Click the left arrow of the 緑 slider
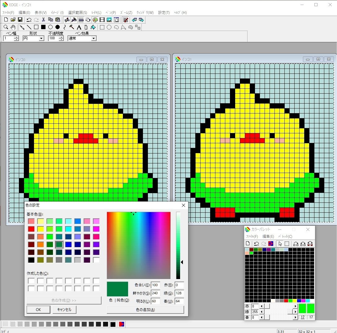This screenshot has width=337, height=333. tap(261, 312)
